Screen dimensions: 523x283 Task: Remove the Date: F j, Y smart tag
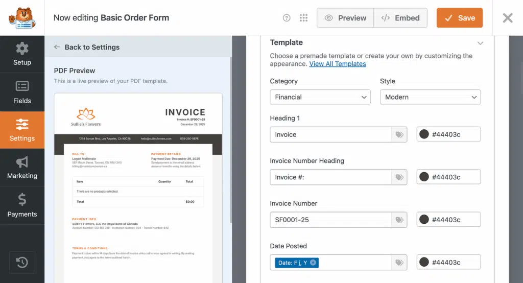click(313, 263)
